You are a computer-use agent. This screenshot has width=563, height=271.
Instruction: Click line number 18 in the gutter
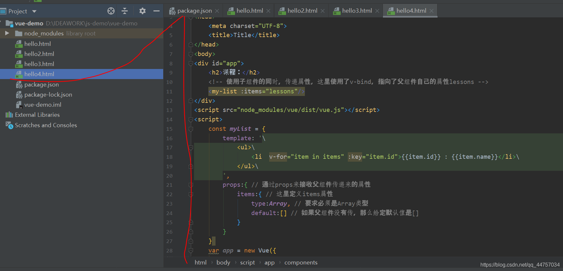pos(169,157)
